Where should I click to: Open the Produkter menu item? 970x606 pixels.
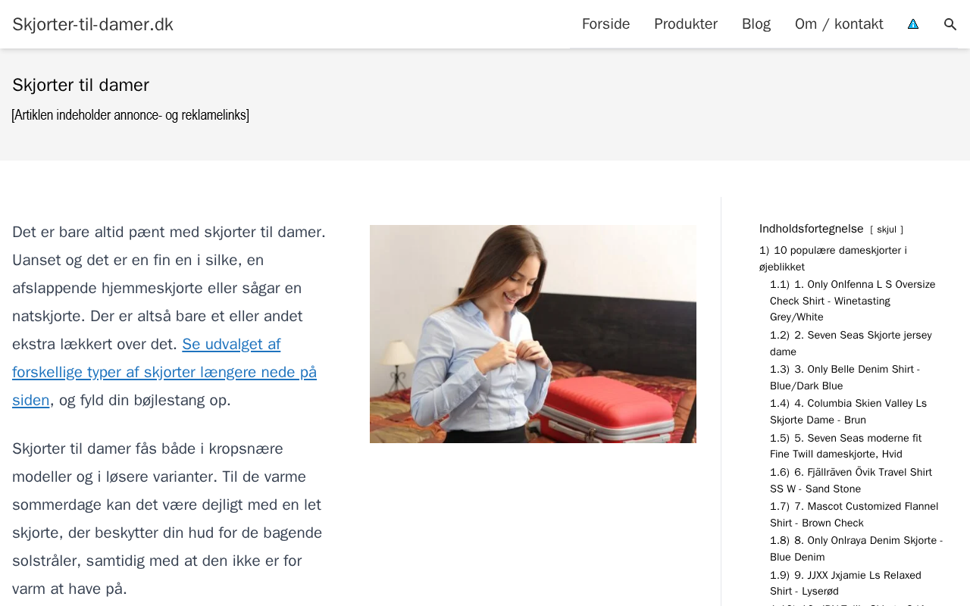click(x=686, y=24)
